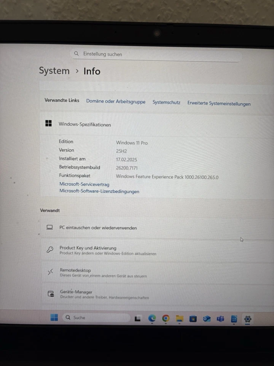
Task: Select the build number 26200.7171
Action: pos(127,168)
